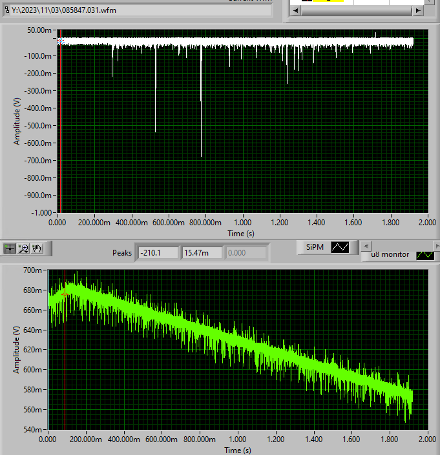The height and width of the screenshot is (455, 440).
Task: Click the Peaks field showing -210.1
Action: point(158,253)
